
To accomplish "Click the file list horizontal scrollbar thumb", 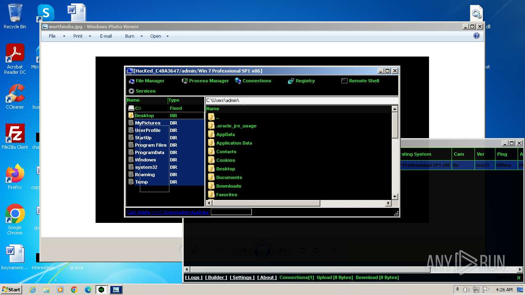I will point(266,203).
